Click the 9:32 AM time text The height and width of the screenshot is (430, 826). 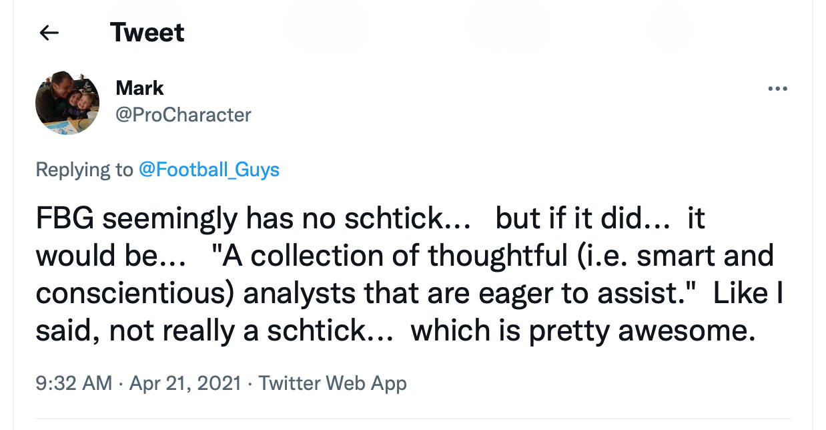pos(73,383)
